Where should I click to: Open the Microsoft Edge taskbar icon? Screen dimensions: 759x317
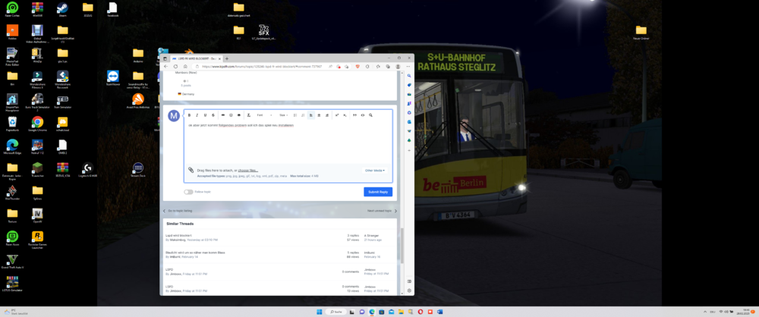click(372, 312)
